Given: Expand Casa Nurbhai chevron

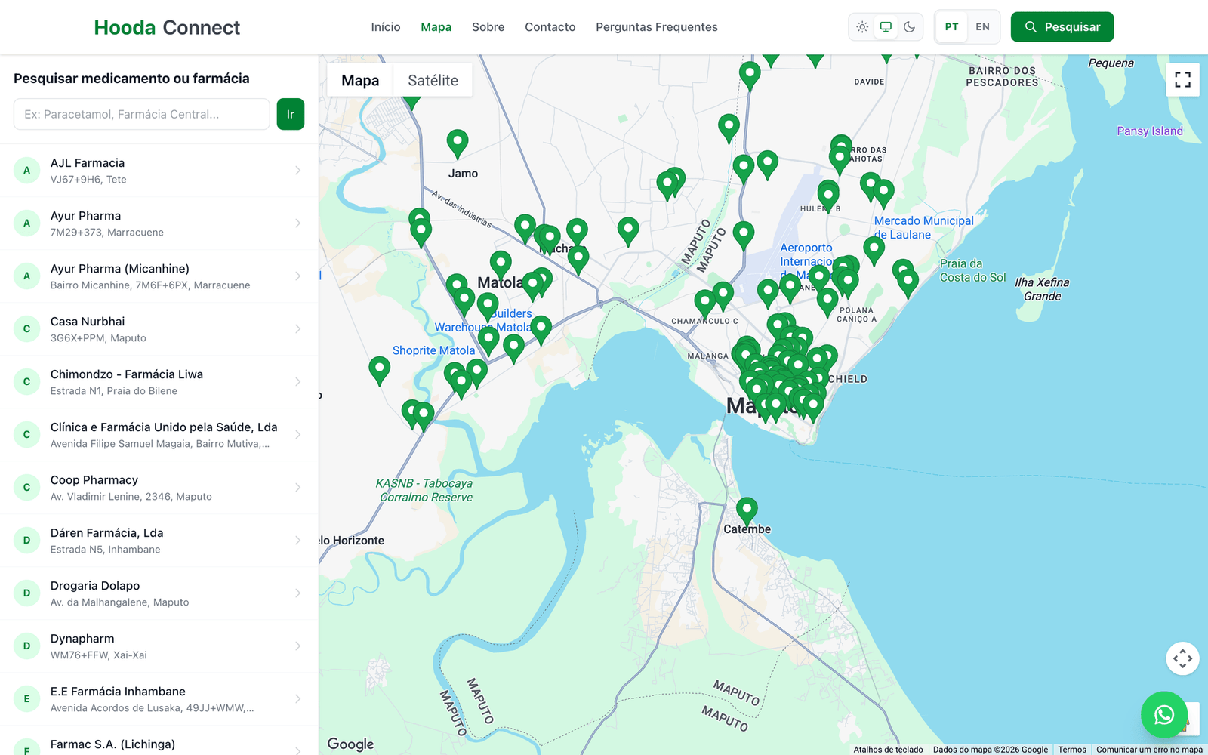Looking at the screenshot, I should point(298,329).
